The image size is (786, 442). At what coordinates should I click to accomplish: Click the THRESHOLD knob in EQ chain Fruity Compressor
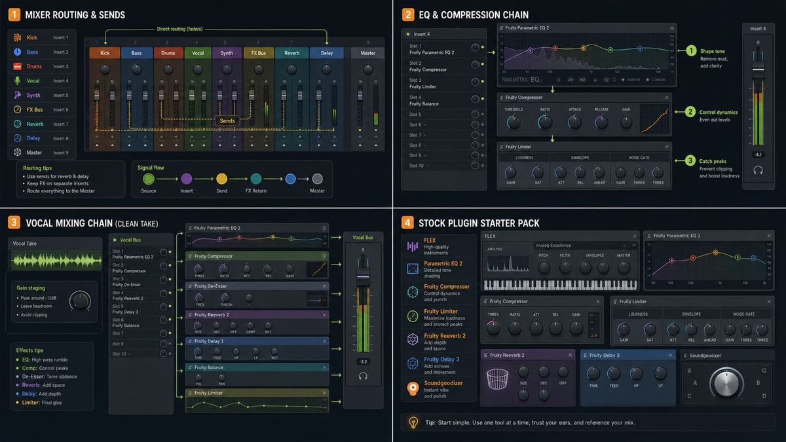click(x=514, y=122)
